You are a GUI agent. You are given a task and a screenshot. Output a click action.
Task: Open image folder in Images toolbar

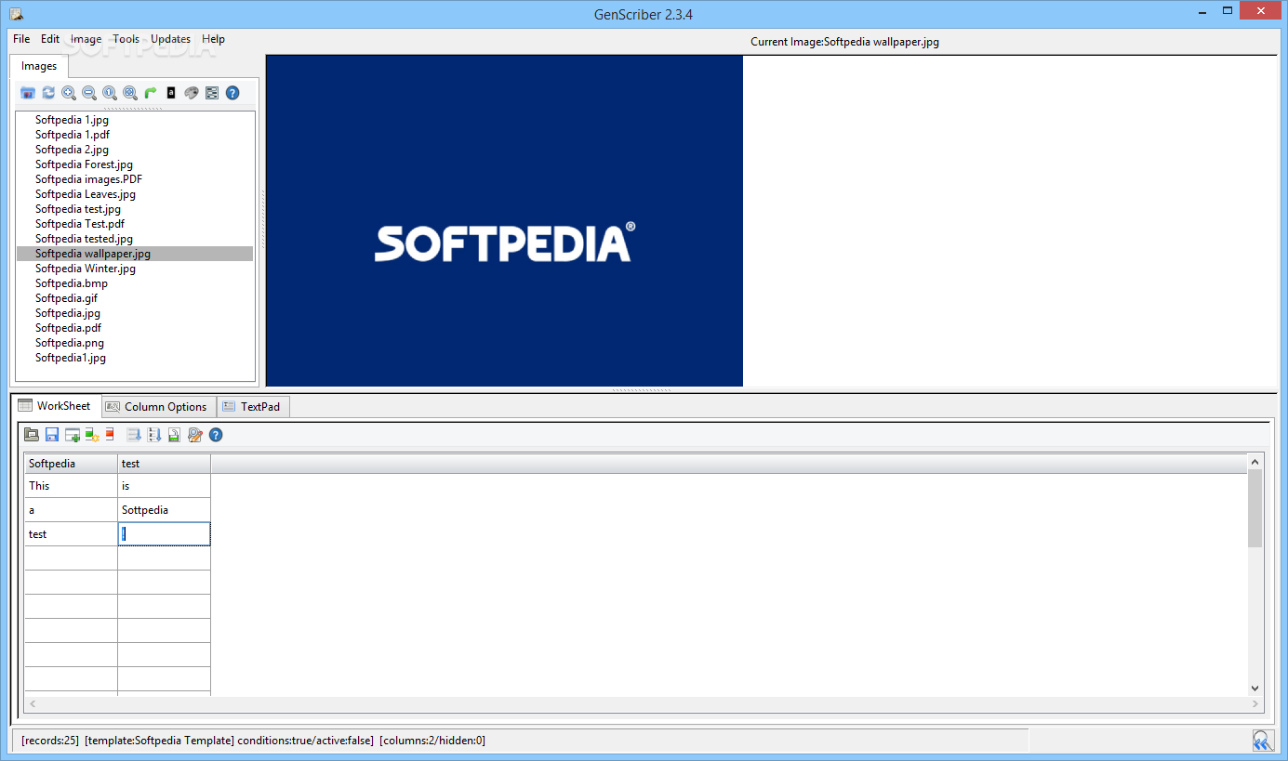(28, 93)
